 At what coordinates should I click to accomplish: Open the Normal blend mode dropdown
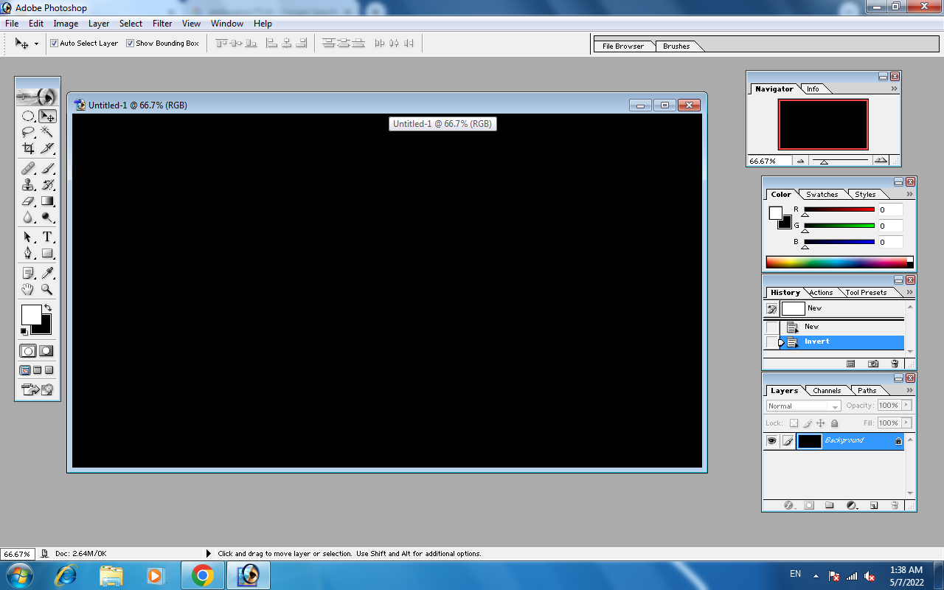(x=803, y=406)
